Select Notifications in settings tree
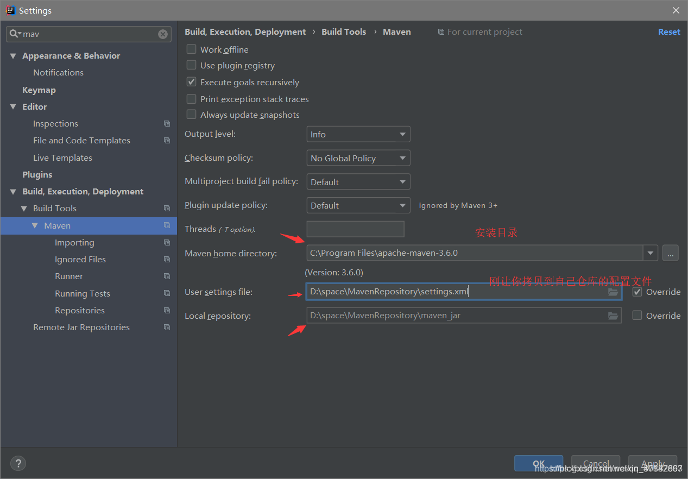Screen dimensions: 688x479 [x=58, y=73]
